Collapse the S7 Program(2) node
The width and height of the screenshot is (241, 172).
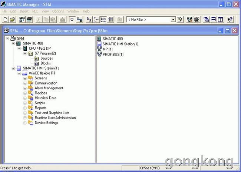tap(25, 53)
